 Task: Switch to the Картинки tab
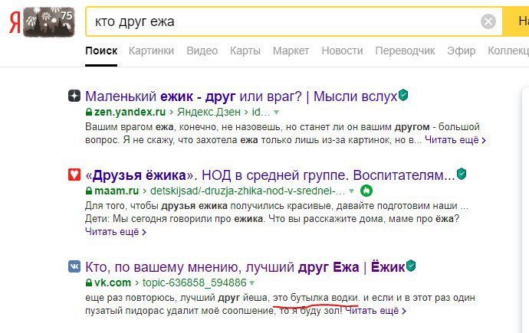pos(151,51)
